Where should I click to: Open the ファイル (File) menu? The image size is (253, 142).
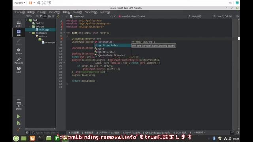coord(19,12)
